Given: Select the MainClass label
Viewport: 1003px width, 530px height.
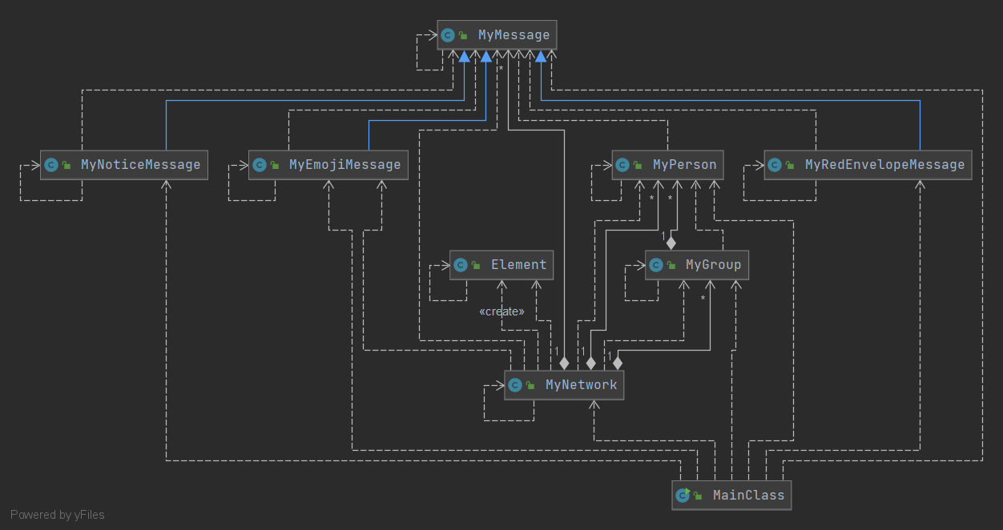Looking at the screenshot, I should coord(749,495).
